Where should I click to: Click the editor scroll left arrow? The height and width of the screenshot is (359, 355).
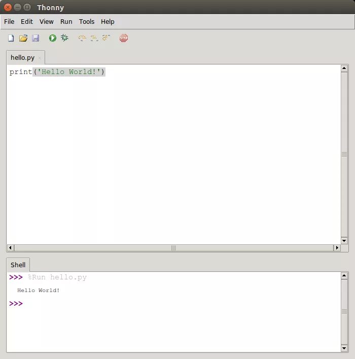pos(10,248)
